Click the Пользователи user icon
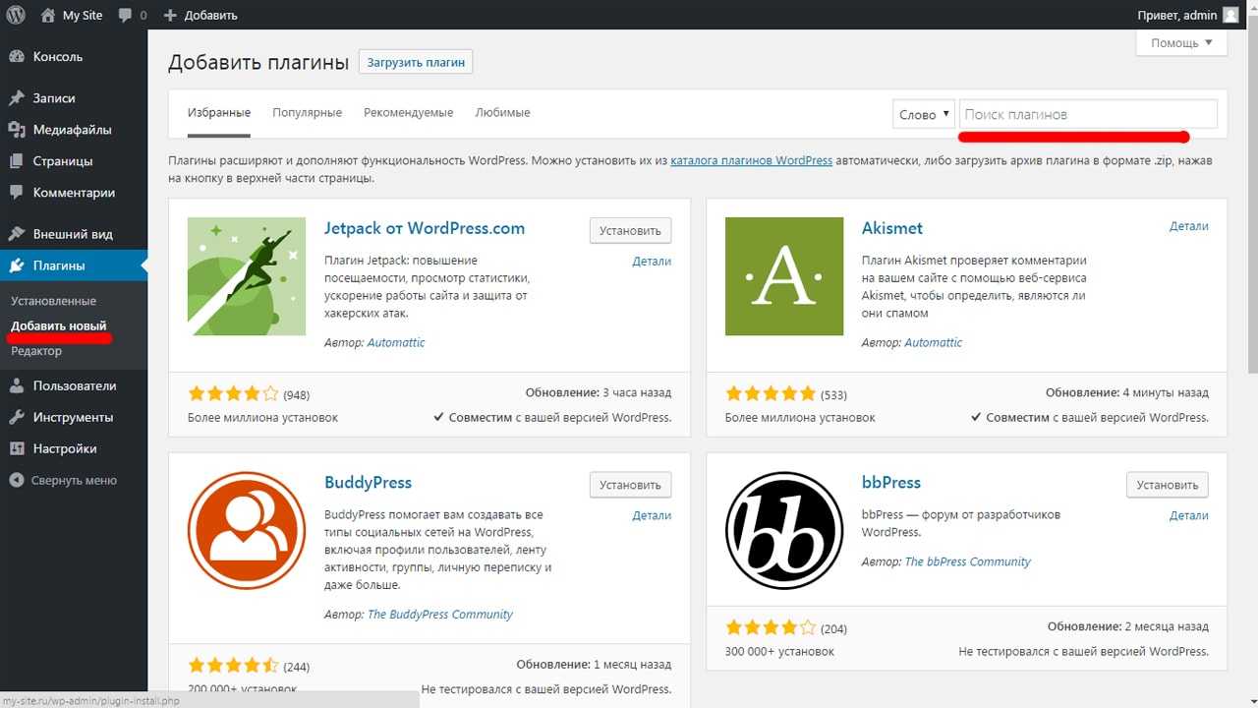This screenshot has height=708, width=1258. point(17,385)
